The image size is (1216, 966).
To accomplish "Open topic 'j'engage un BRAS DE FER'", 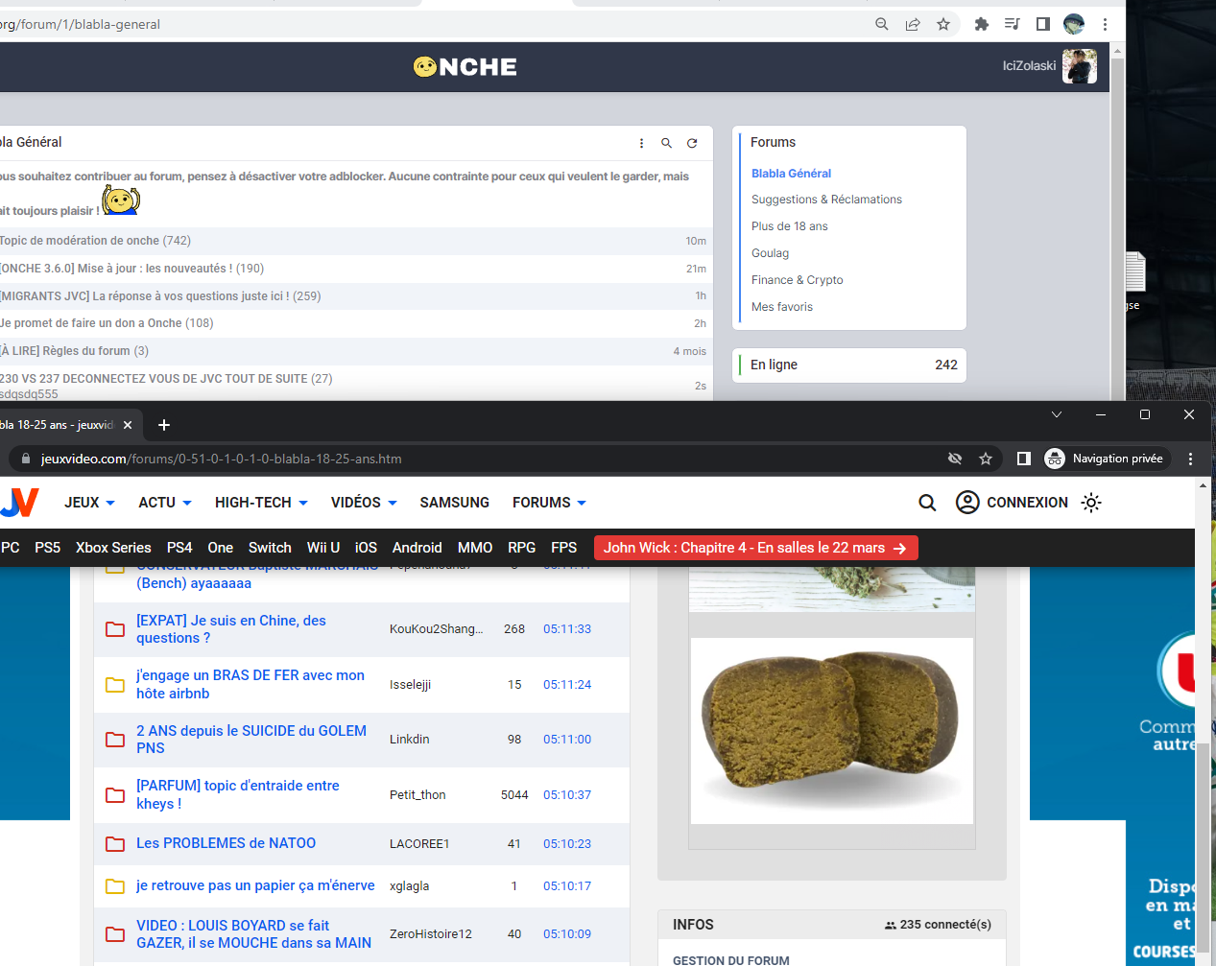I will (x=250, y=684).
